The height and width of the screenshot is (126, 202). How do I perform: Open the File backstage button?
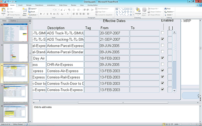click(3, 5)
